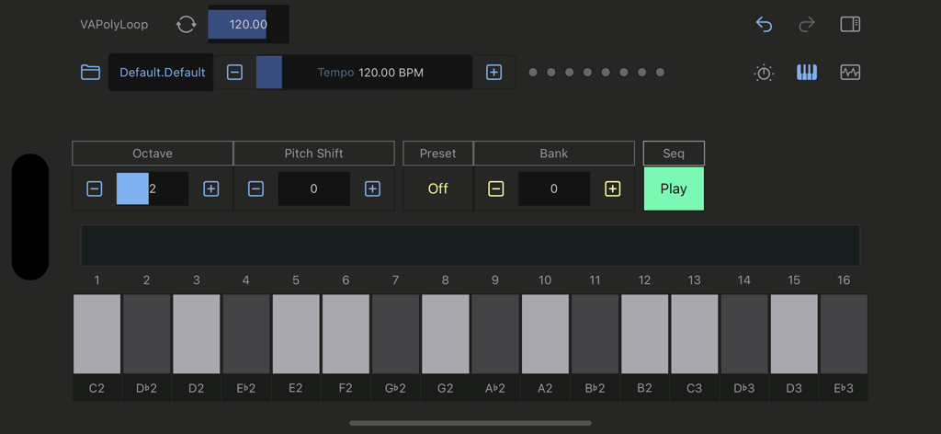Click step number 16 label
Viewport: 941px width, 434px height.
[x=844, y=280]
